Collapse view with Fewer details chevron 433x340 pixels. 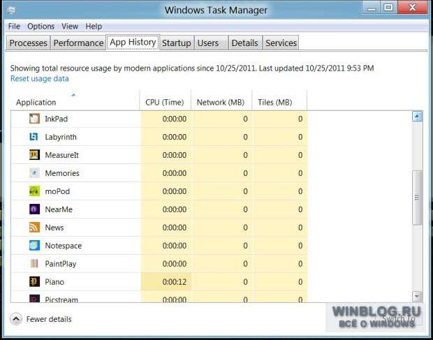point(16,319)
